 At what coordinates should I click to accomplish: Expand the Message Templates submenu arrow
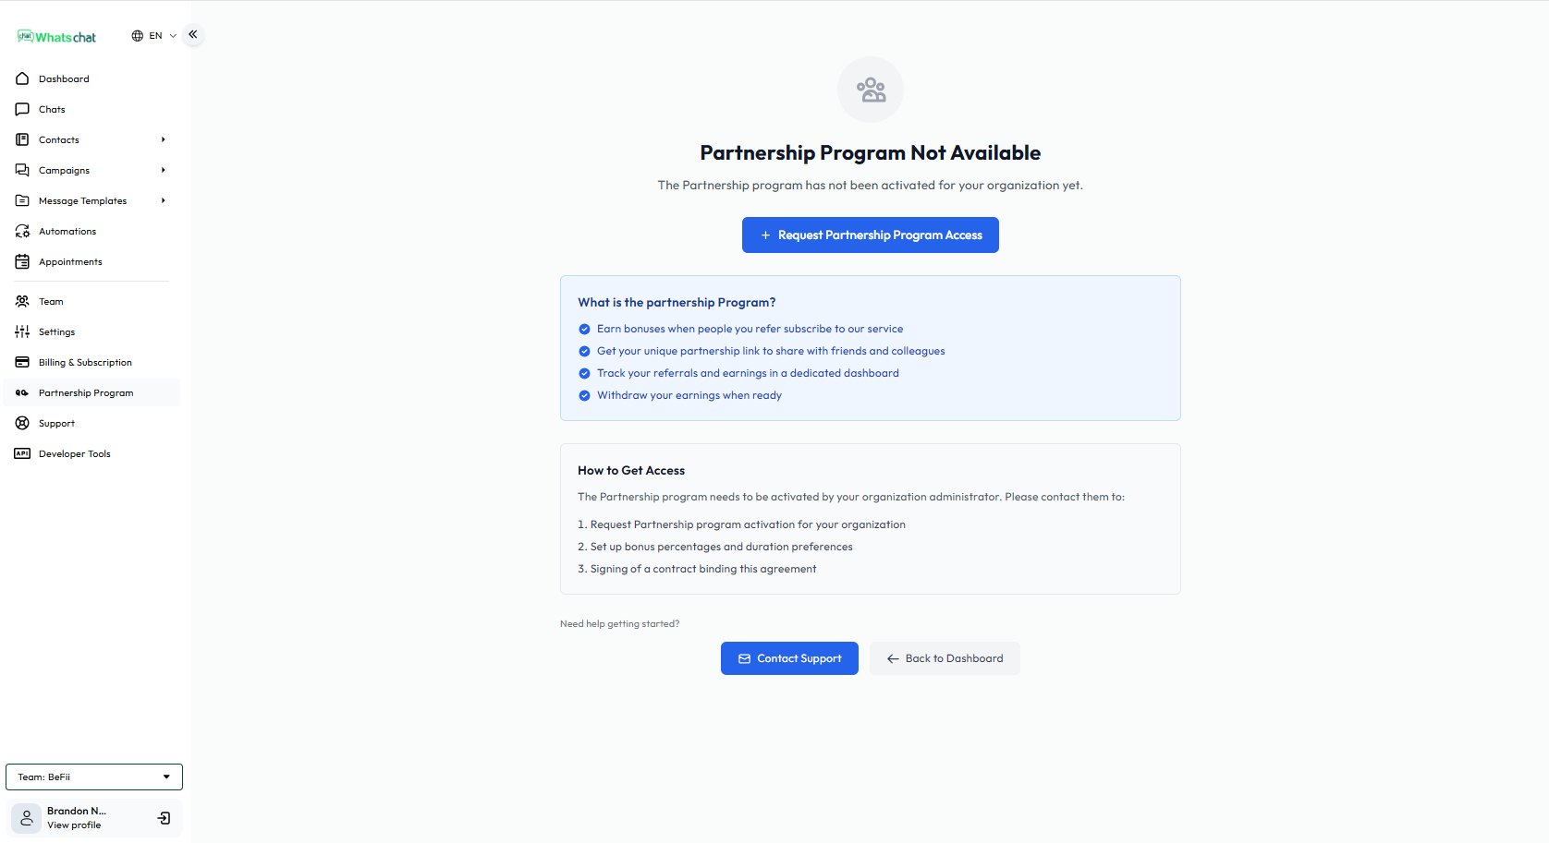tap(164, 200)
